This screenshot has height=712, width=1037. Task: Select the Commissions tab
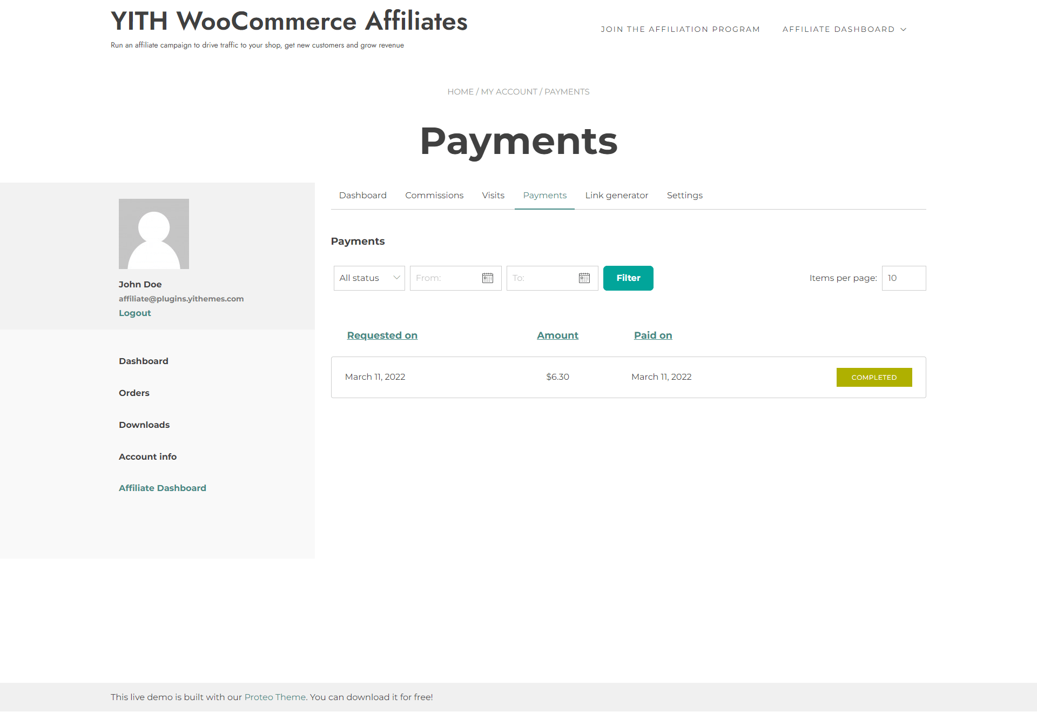click(x=433, y=195)
